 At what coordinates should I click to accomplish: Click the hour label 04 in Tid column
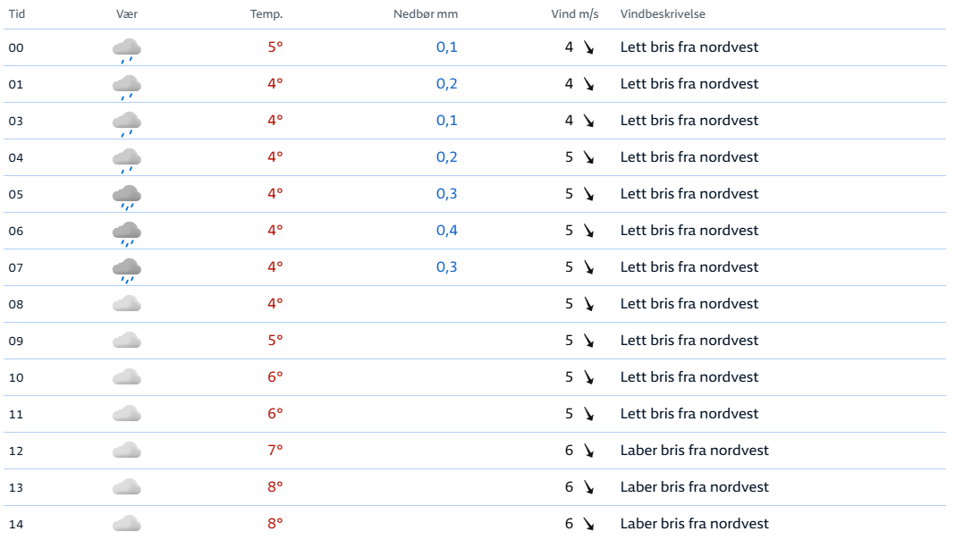(x=16, y=157)
